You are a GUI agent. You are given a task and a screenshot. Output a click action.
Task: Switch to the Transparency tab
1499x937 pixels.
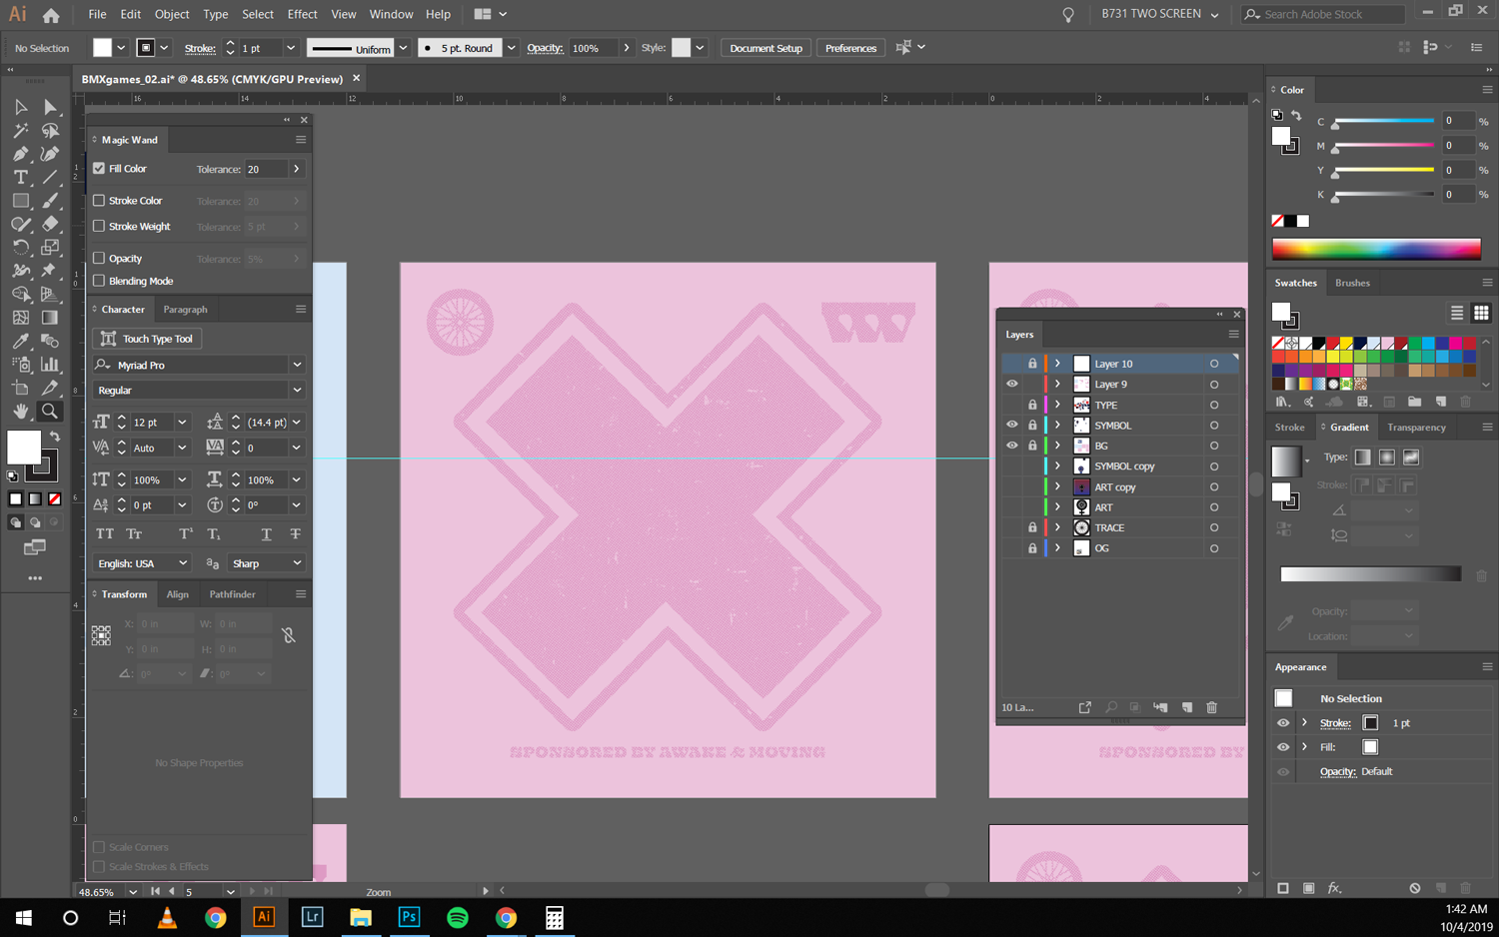coord(1416,428)
